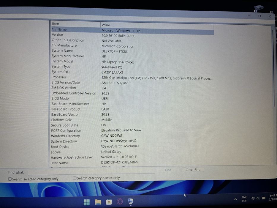This screenshot has width=277, height=208.
Task: Open the Wi-Fi network tray icon
Action: 253,198
